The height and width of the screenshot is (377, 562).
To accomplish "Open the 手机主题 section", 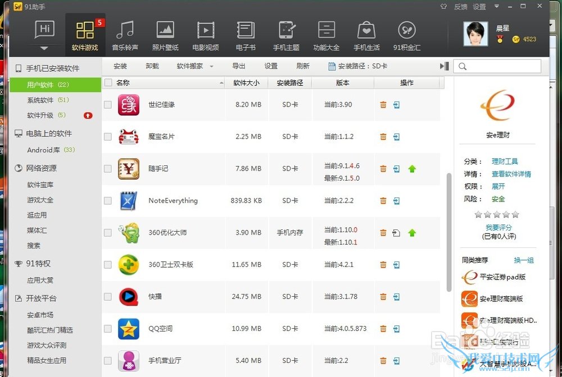I will [286, 35].
